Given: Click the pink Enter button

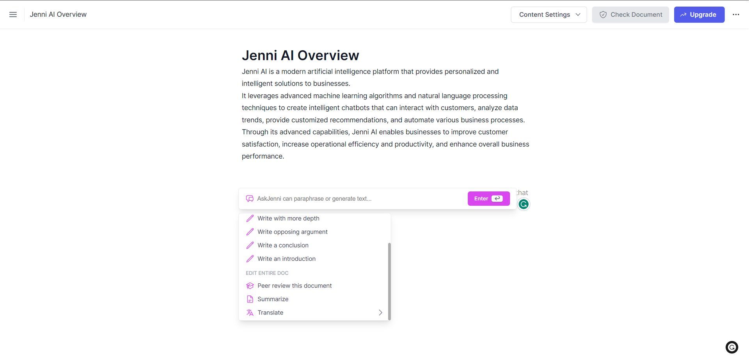Looking at the screenshot, I should (488, 198).
